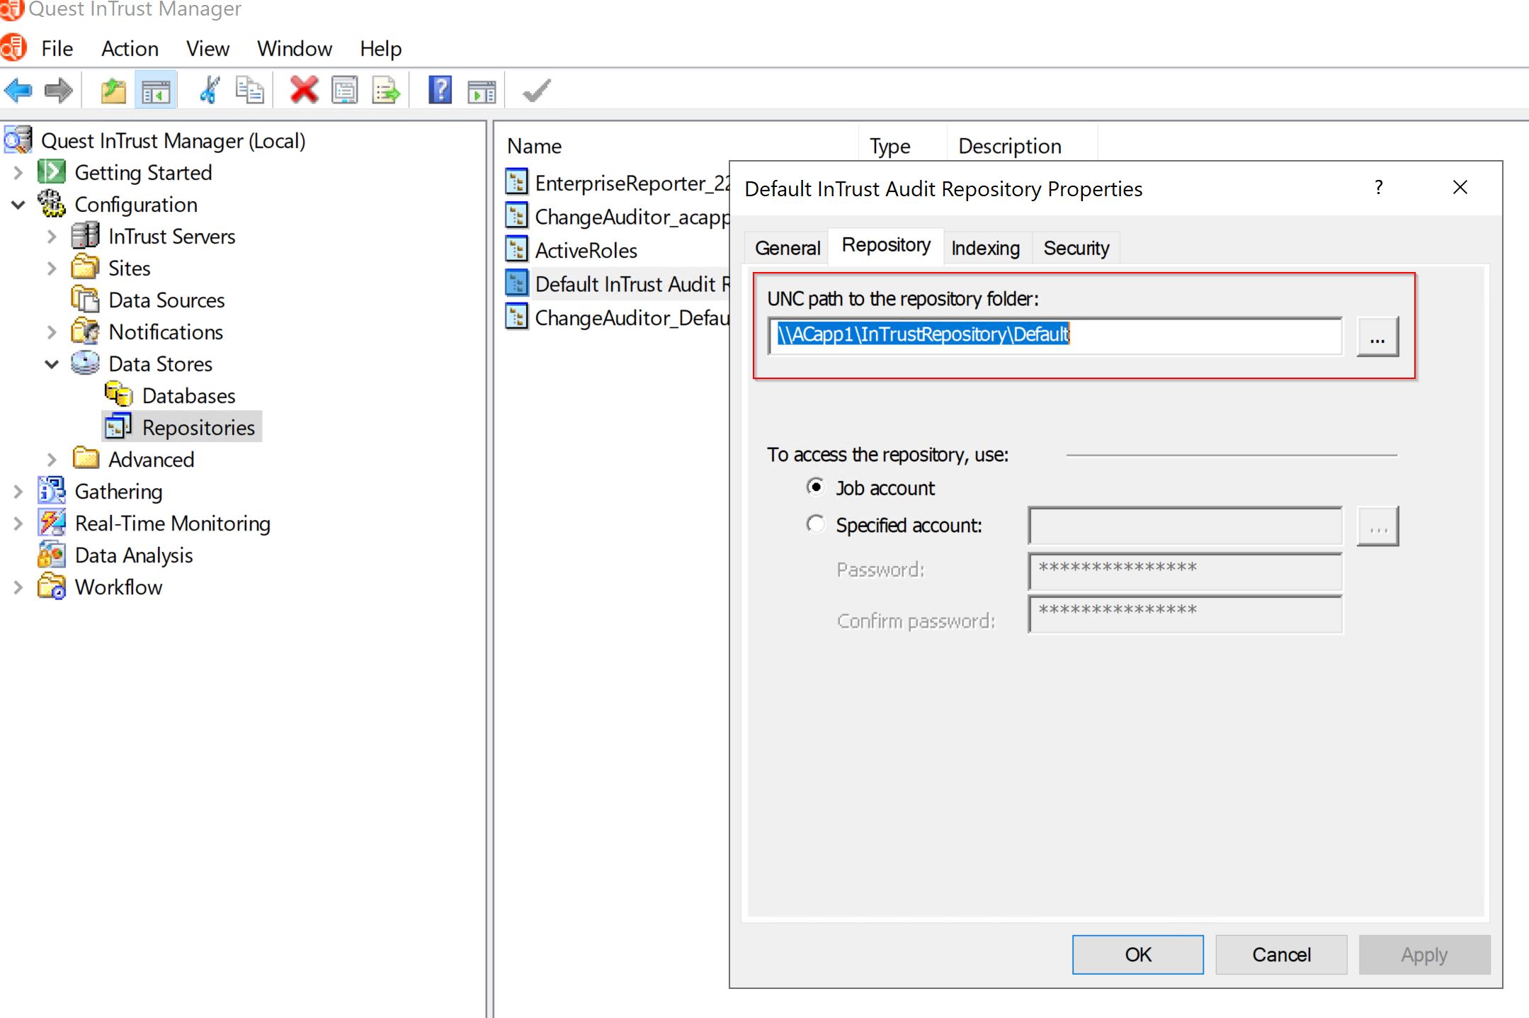The height and width of the screenshot is (1018, 1529).
Task: Click the Up one level folder icon
Action: [x=113, y=91]
